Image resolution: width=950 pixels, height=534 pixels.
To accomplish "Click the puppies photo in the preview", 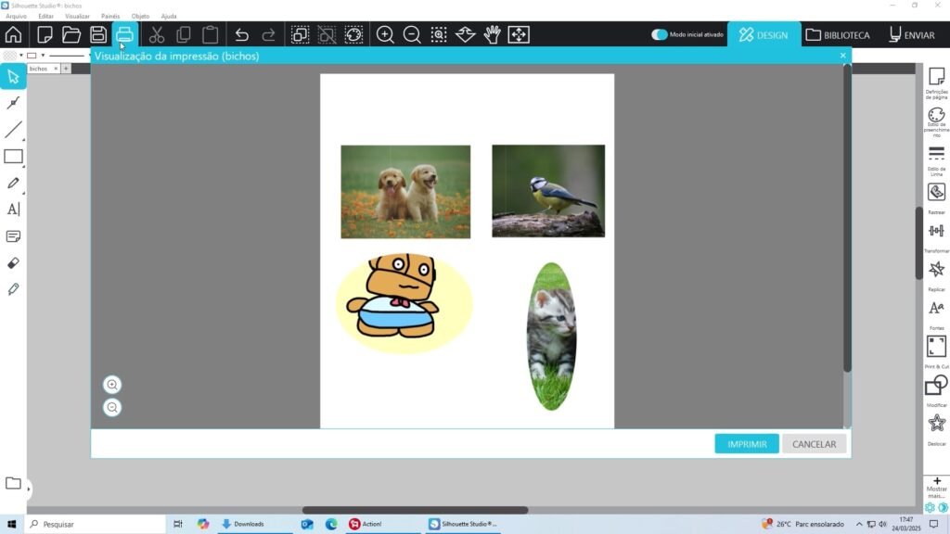I will [x=405, y=191].
